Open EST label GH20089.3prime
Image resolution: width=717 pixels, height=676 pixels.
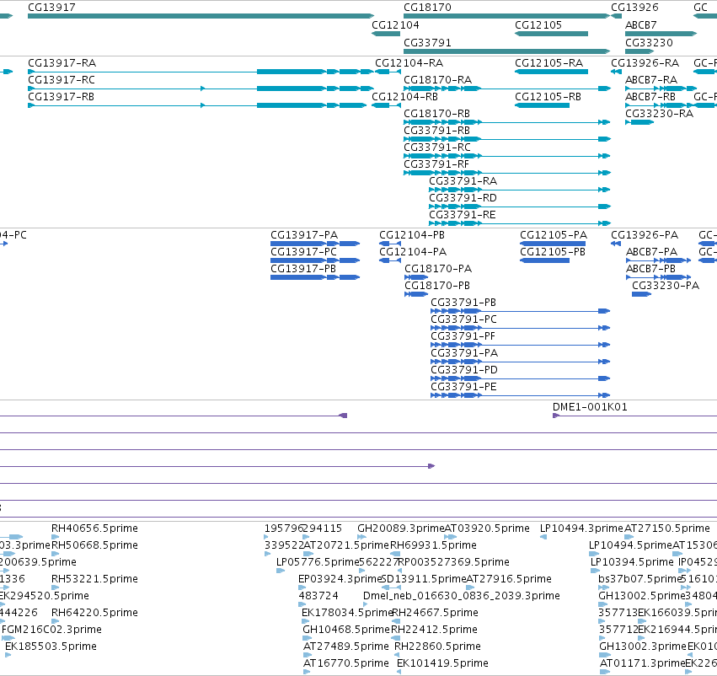[400, 528]
